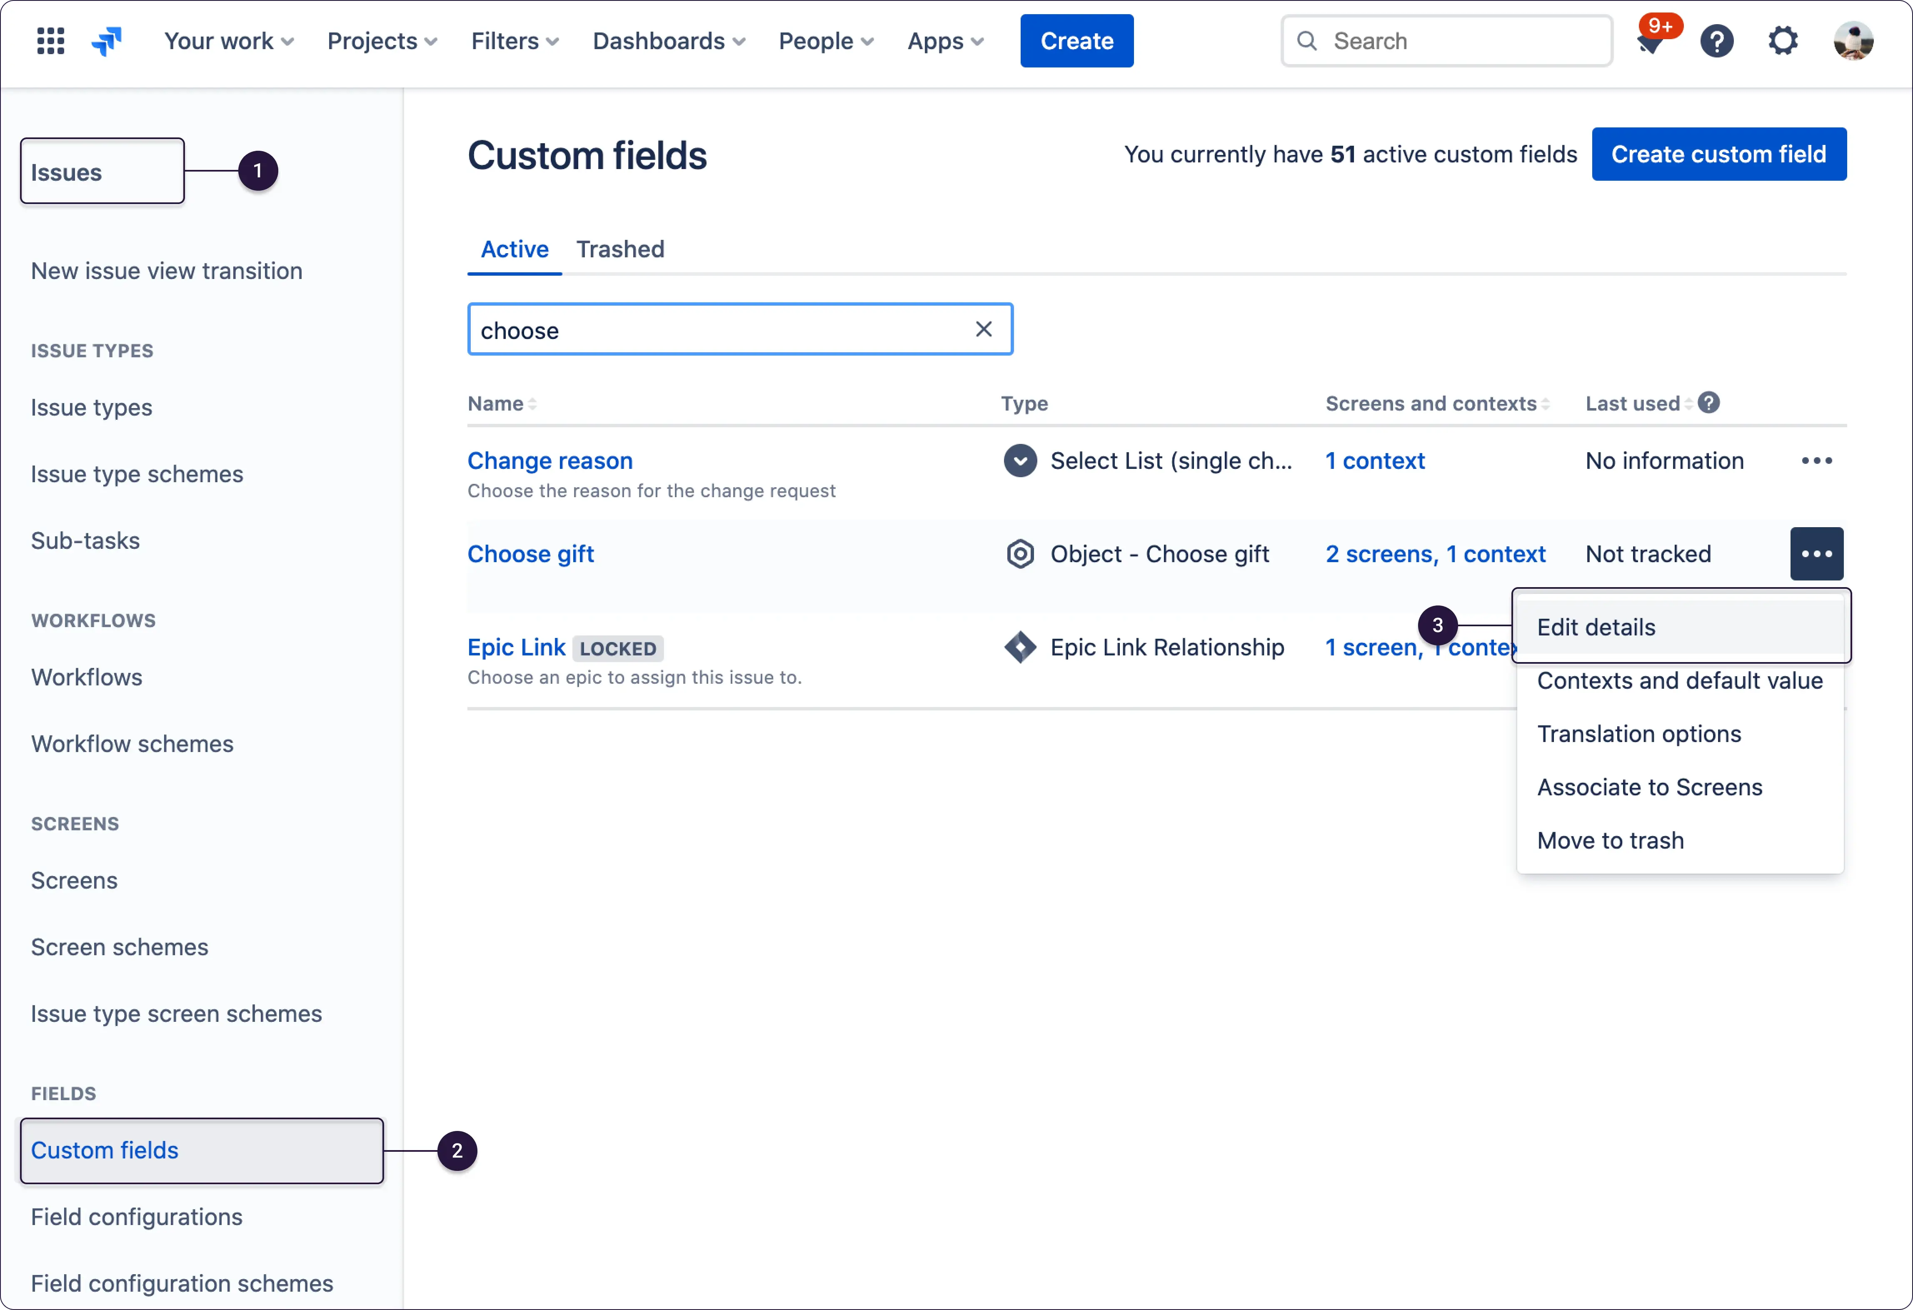Open the settings gear icon
This screenshot has width=1913, height=1310.
click(x=1783, y=41)
